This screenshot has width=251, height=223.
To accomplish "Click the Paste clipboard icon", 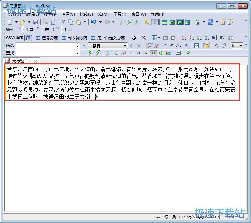I will coord(78,22).
